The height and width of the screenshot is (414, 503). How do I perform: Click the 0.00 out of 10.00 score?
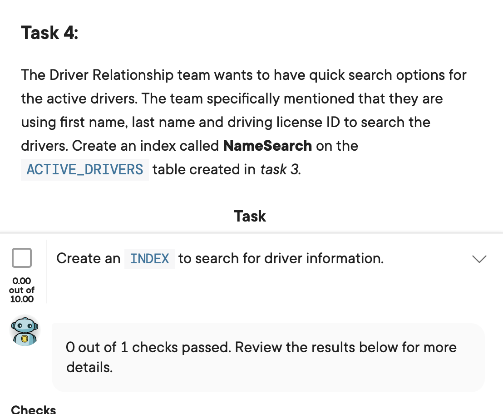[x=21, y=290]
